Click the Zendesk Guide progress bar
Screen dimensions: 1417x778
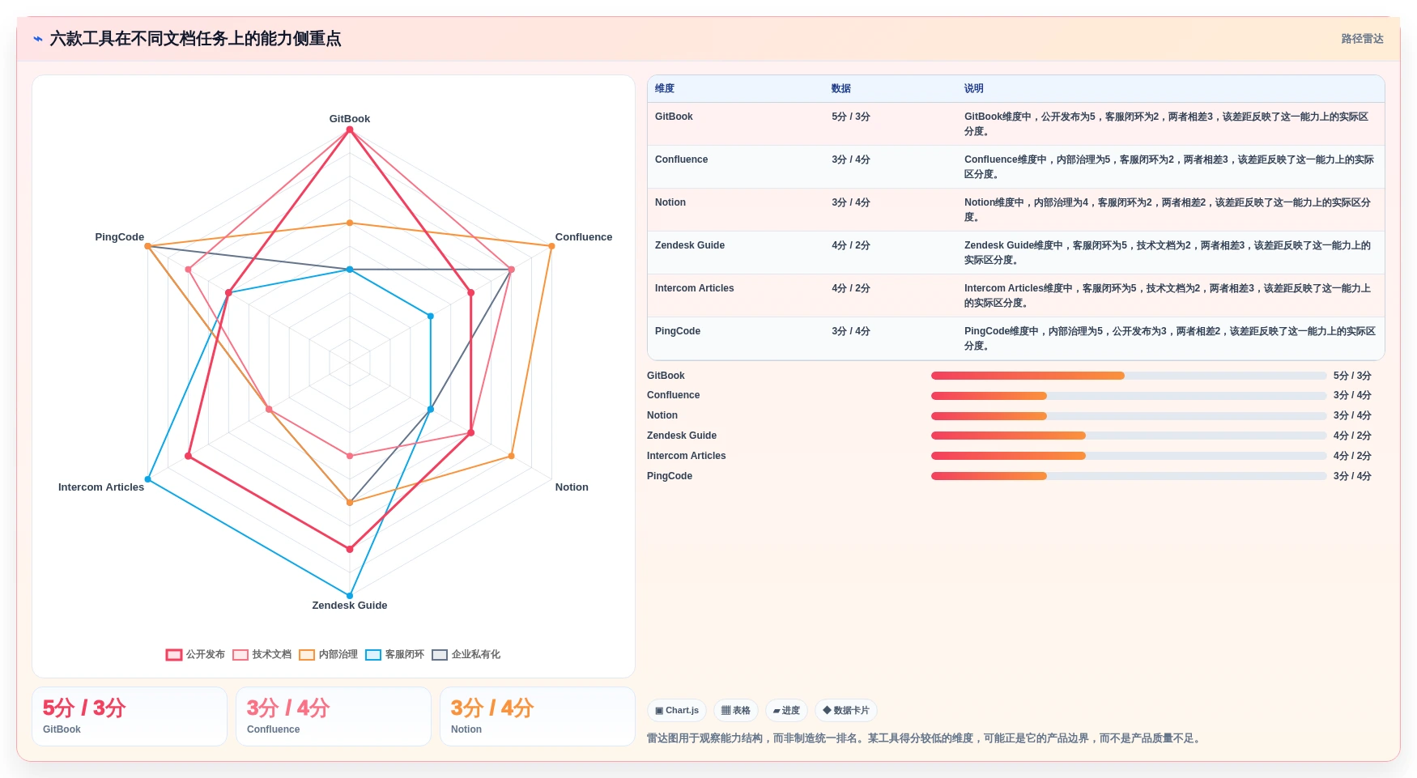[1129, 436]
